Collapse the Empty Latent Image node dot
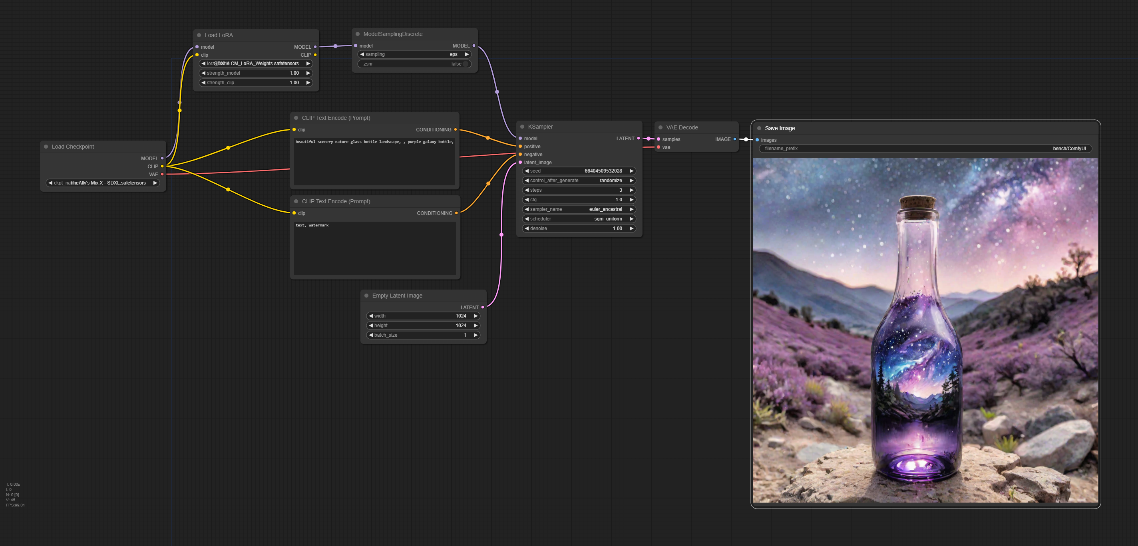 tap(366, 296)
